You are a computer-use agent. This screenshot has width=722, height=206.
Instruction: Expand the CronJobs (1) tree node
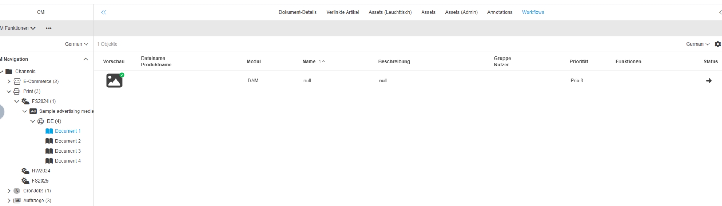click(9, 191)
